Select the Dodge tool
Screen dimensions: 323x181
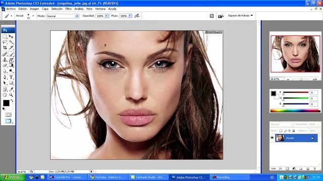pos(11,71)
